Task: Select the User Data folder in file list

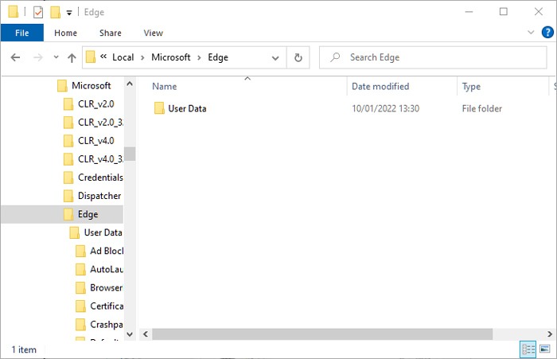Action: 187,108
